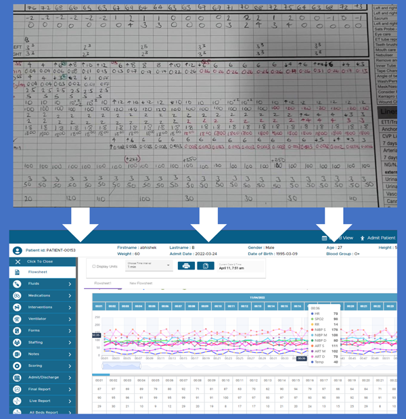This screenshot has width=406, height=419.
Task: Click the Ward View grid icon
Action: click(324, 238)
